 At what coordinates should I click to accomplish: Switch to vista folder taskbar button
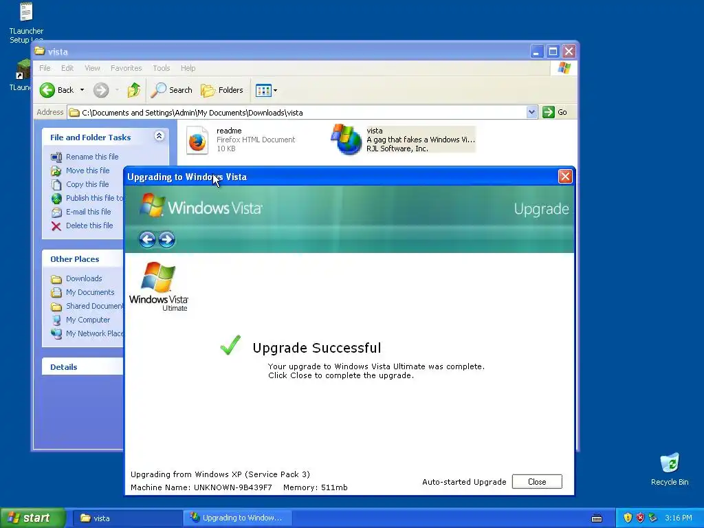coord(126,518)
